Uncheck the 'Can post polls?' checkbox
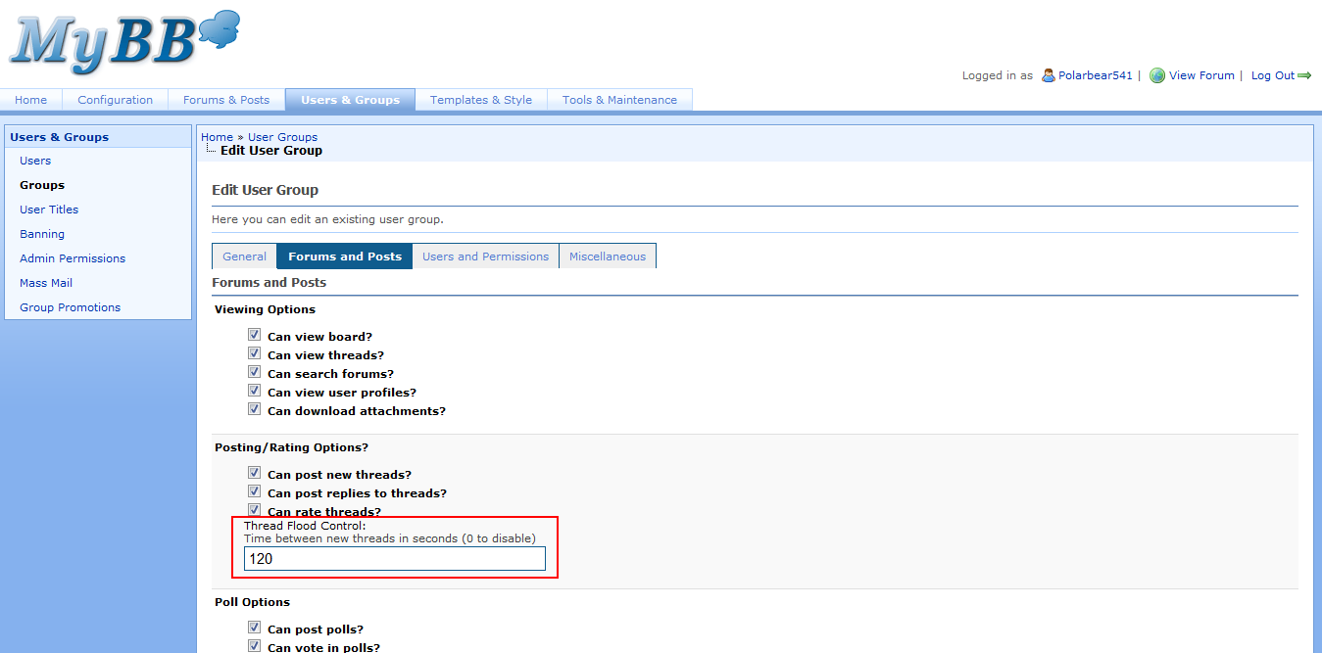This screenshot has height=653, width=1322. click(255, 628)
